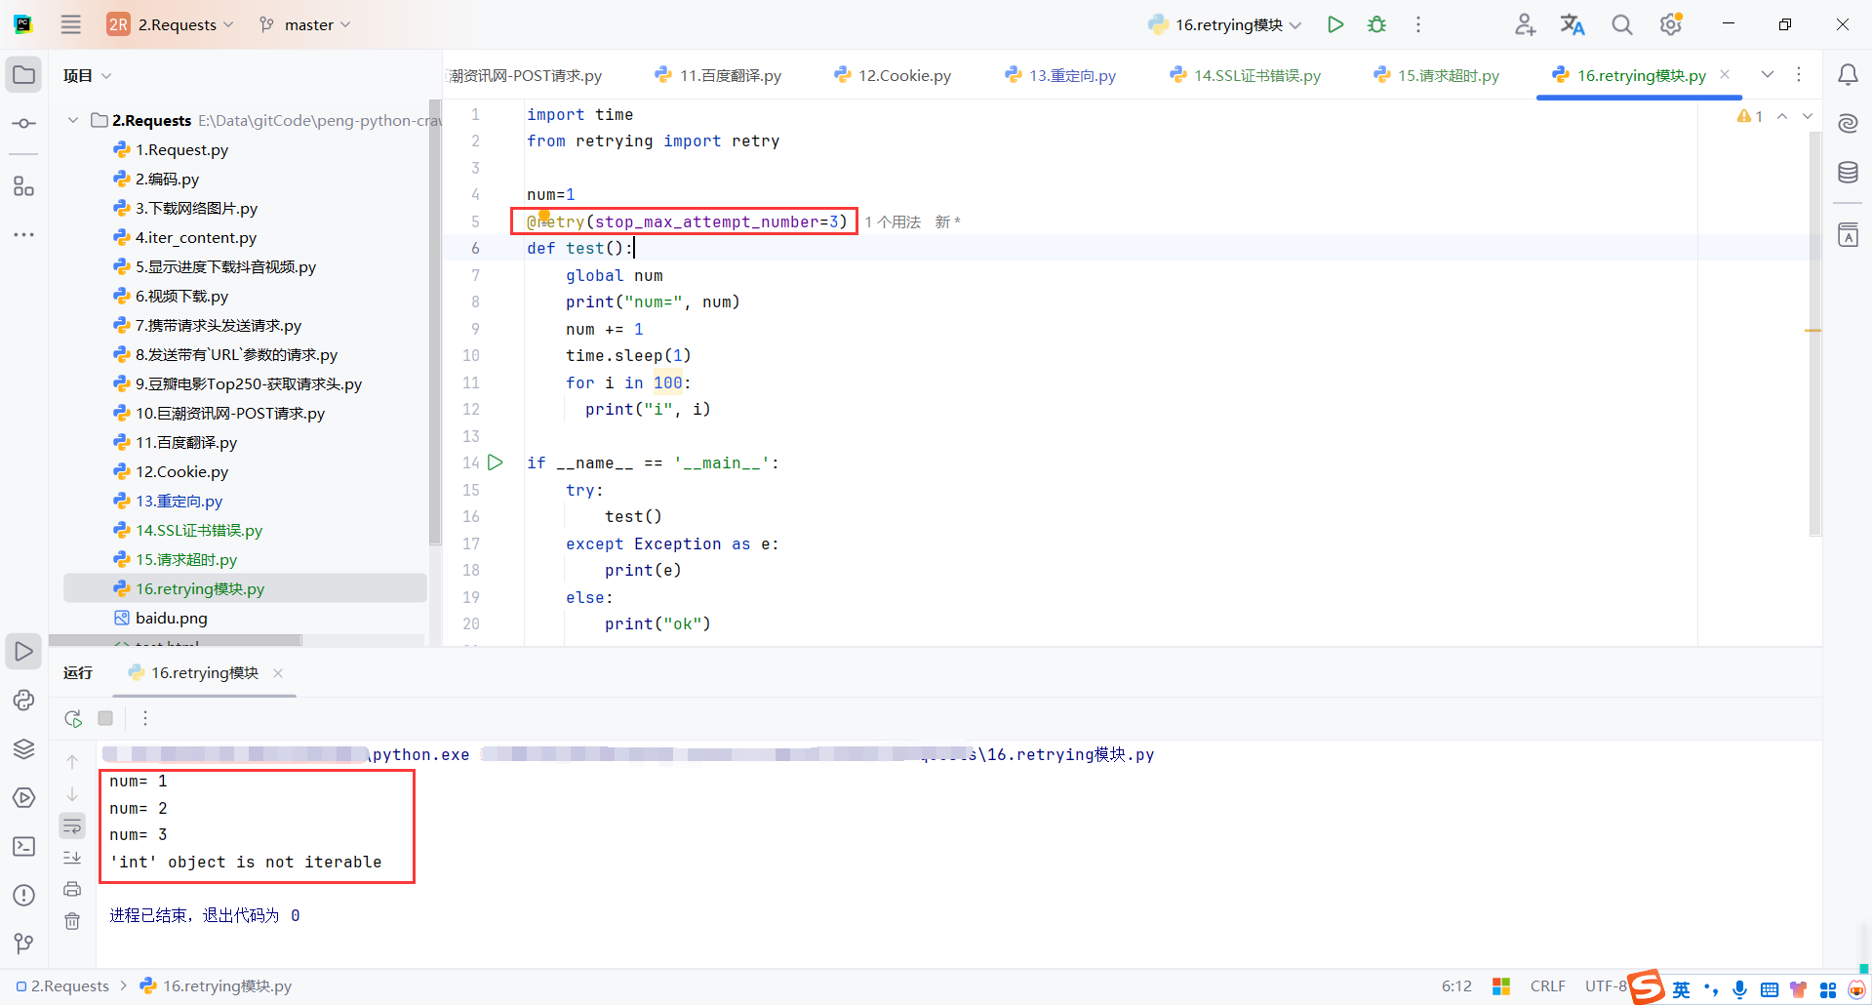
Task: Open the Notifications bell
Action: click(1848, 75)
